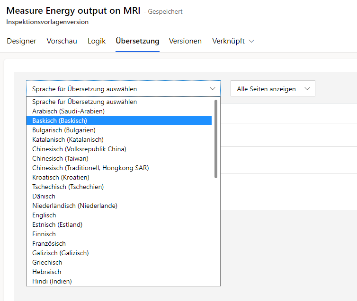Choose Kroatisch (Kroatien) language
357x301 pixels.
pyautogui.click(x=61, y=177)
